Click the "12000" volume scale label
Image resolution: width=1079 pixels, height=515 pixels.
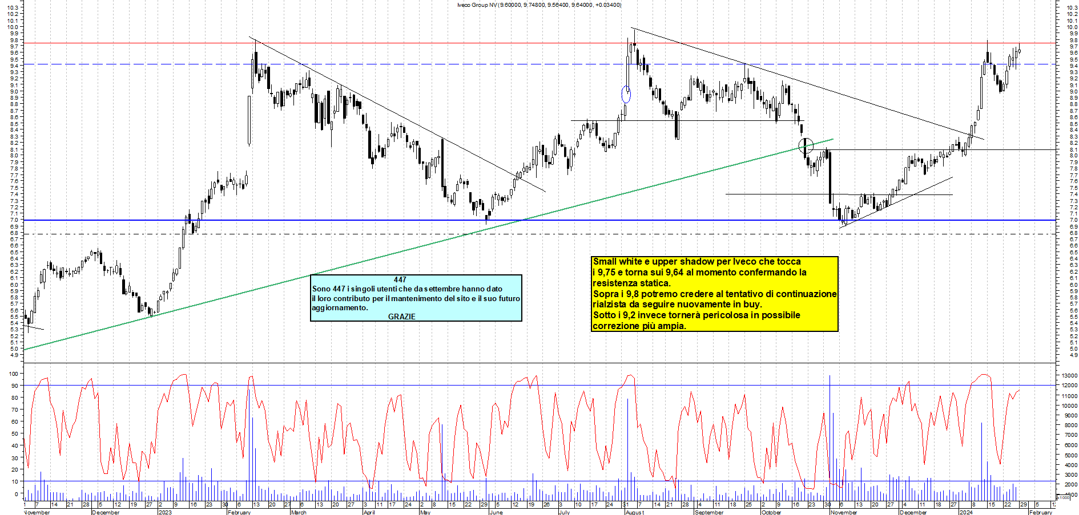coord(1069,386)
